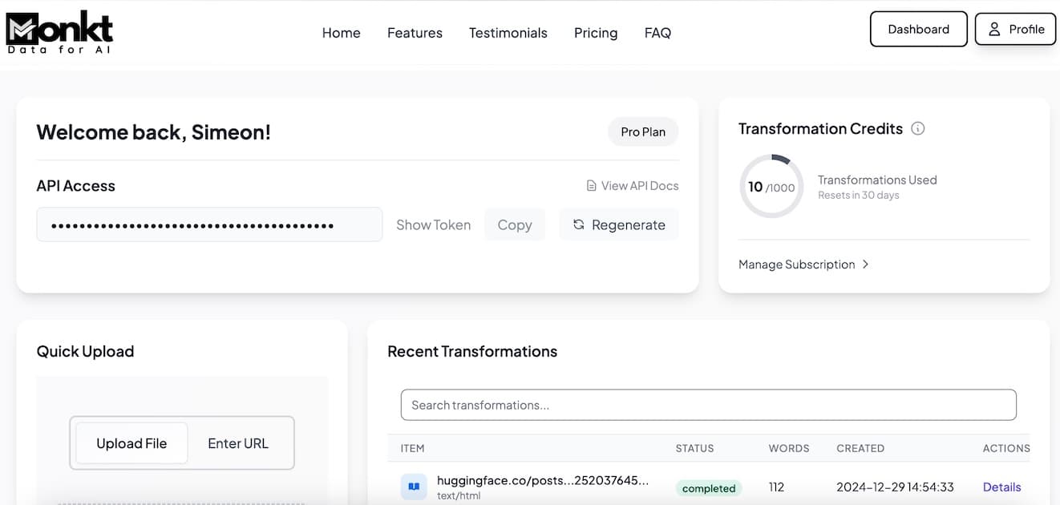This screenshot has height=505, width=1060.
Task: Click the circular credits usage indicator
Action: click(x=771, y=186)
